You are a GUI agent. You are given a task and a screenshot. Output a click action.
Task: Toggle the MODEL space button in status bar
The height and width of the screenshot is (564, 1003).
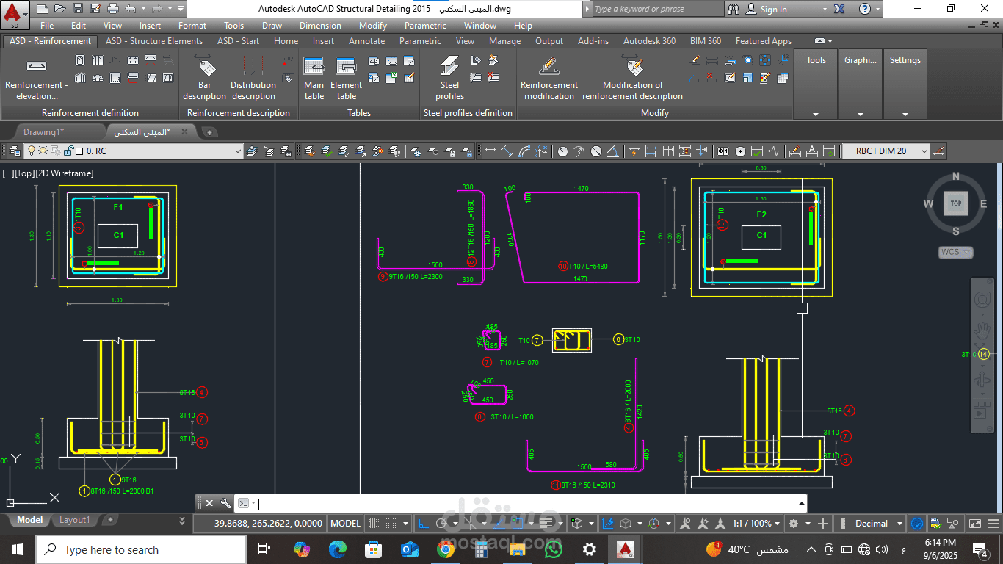[345, 524]
